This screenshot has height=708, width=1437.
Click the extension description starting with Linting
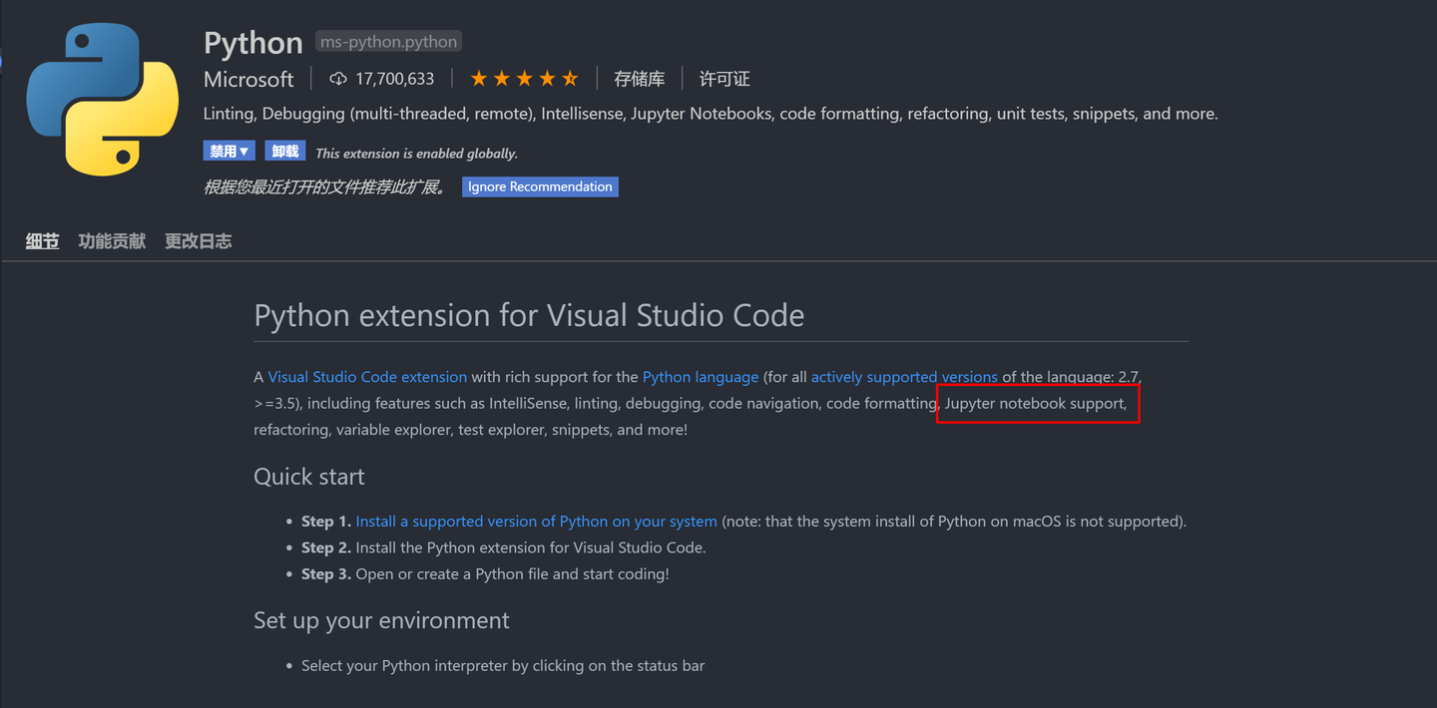(711, 114)
